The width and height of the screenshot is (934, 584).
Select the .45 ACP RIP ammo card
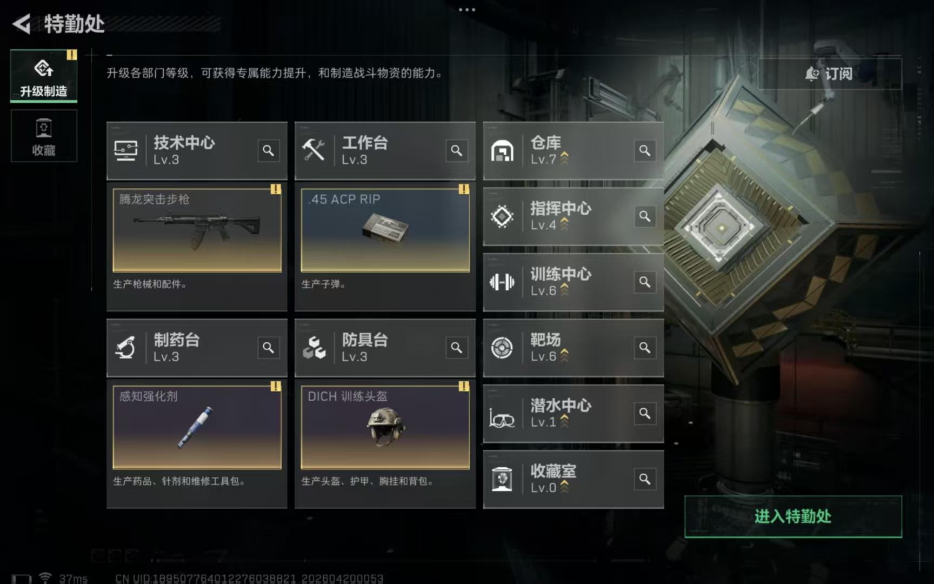tap(385, 230)
